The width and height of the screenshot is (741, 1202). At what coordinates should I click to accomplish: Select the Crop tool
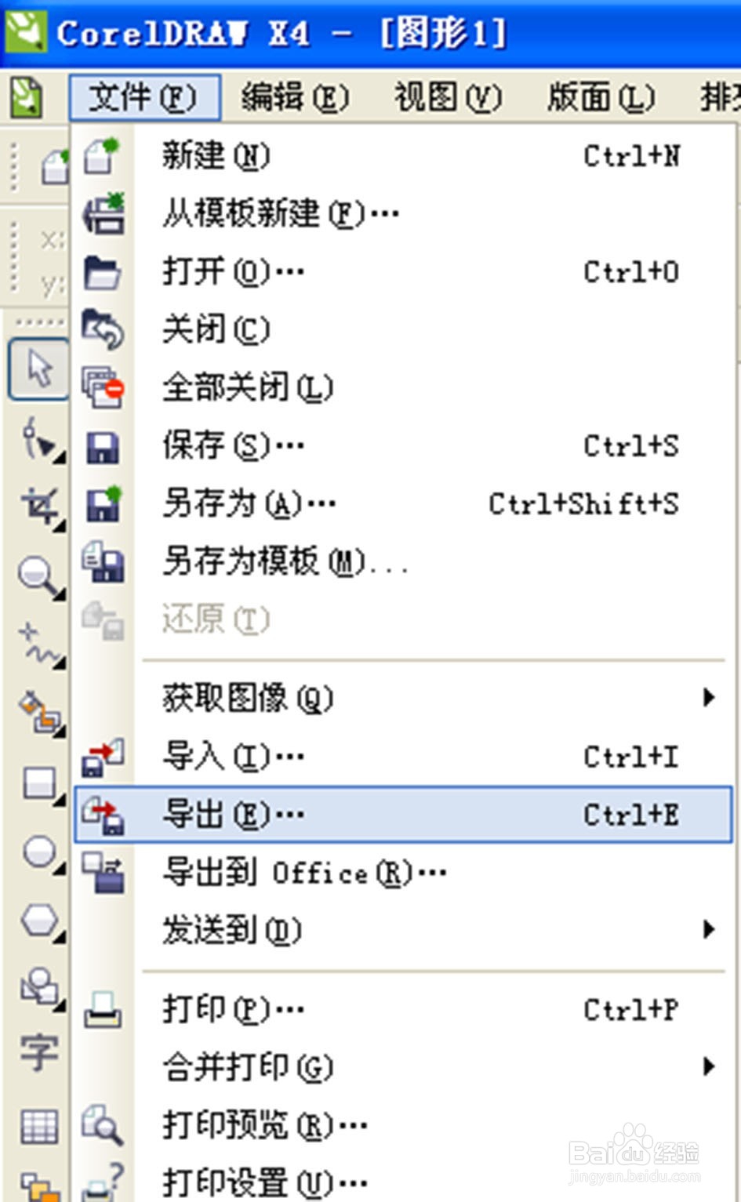click(x=39, y=505)
